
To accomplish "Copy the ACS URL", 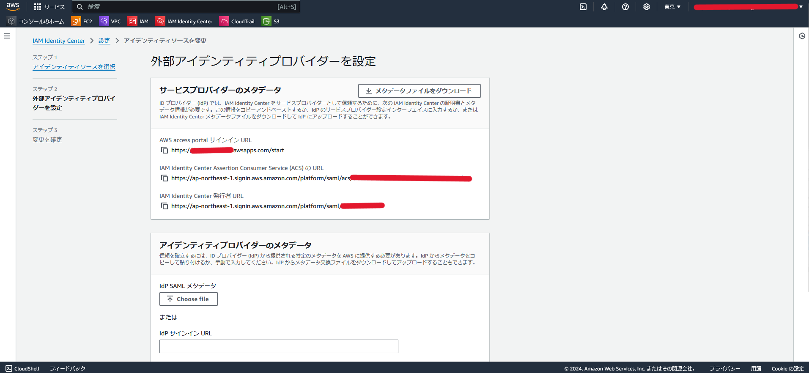I will [165, 178].
